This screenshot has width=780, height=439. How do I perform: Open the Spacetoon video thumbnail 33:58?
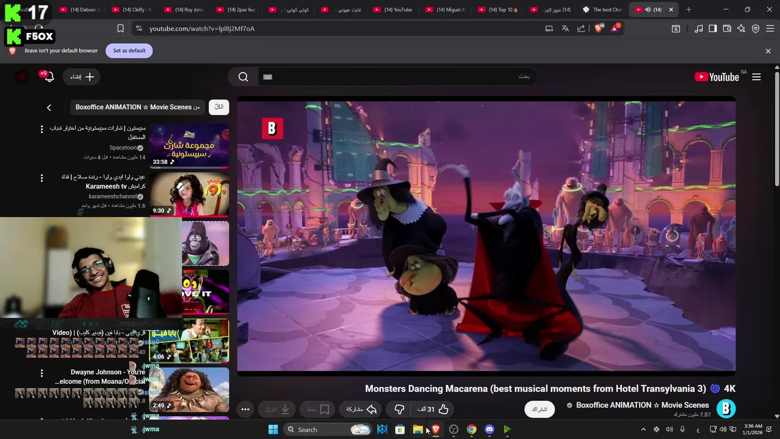pyautogui.click(x=189, y=146)
